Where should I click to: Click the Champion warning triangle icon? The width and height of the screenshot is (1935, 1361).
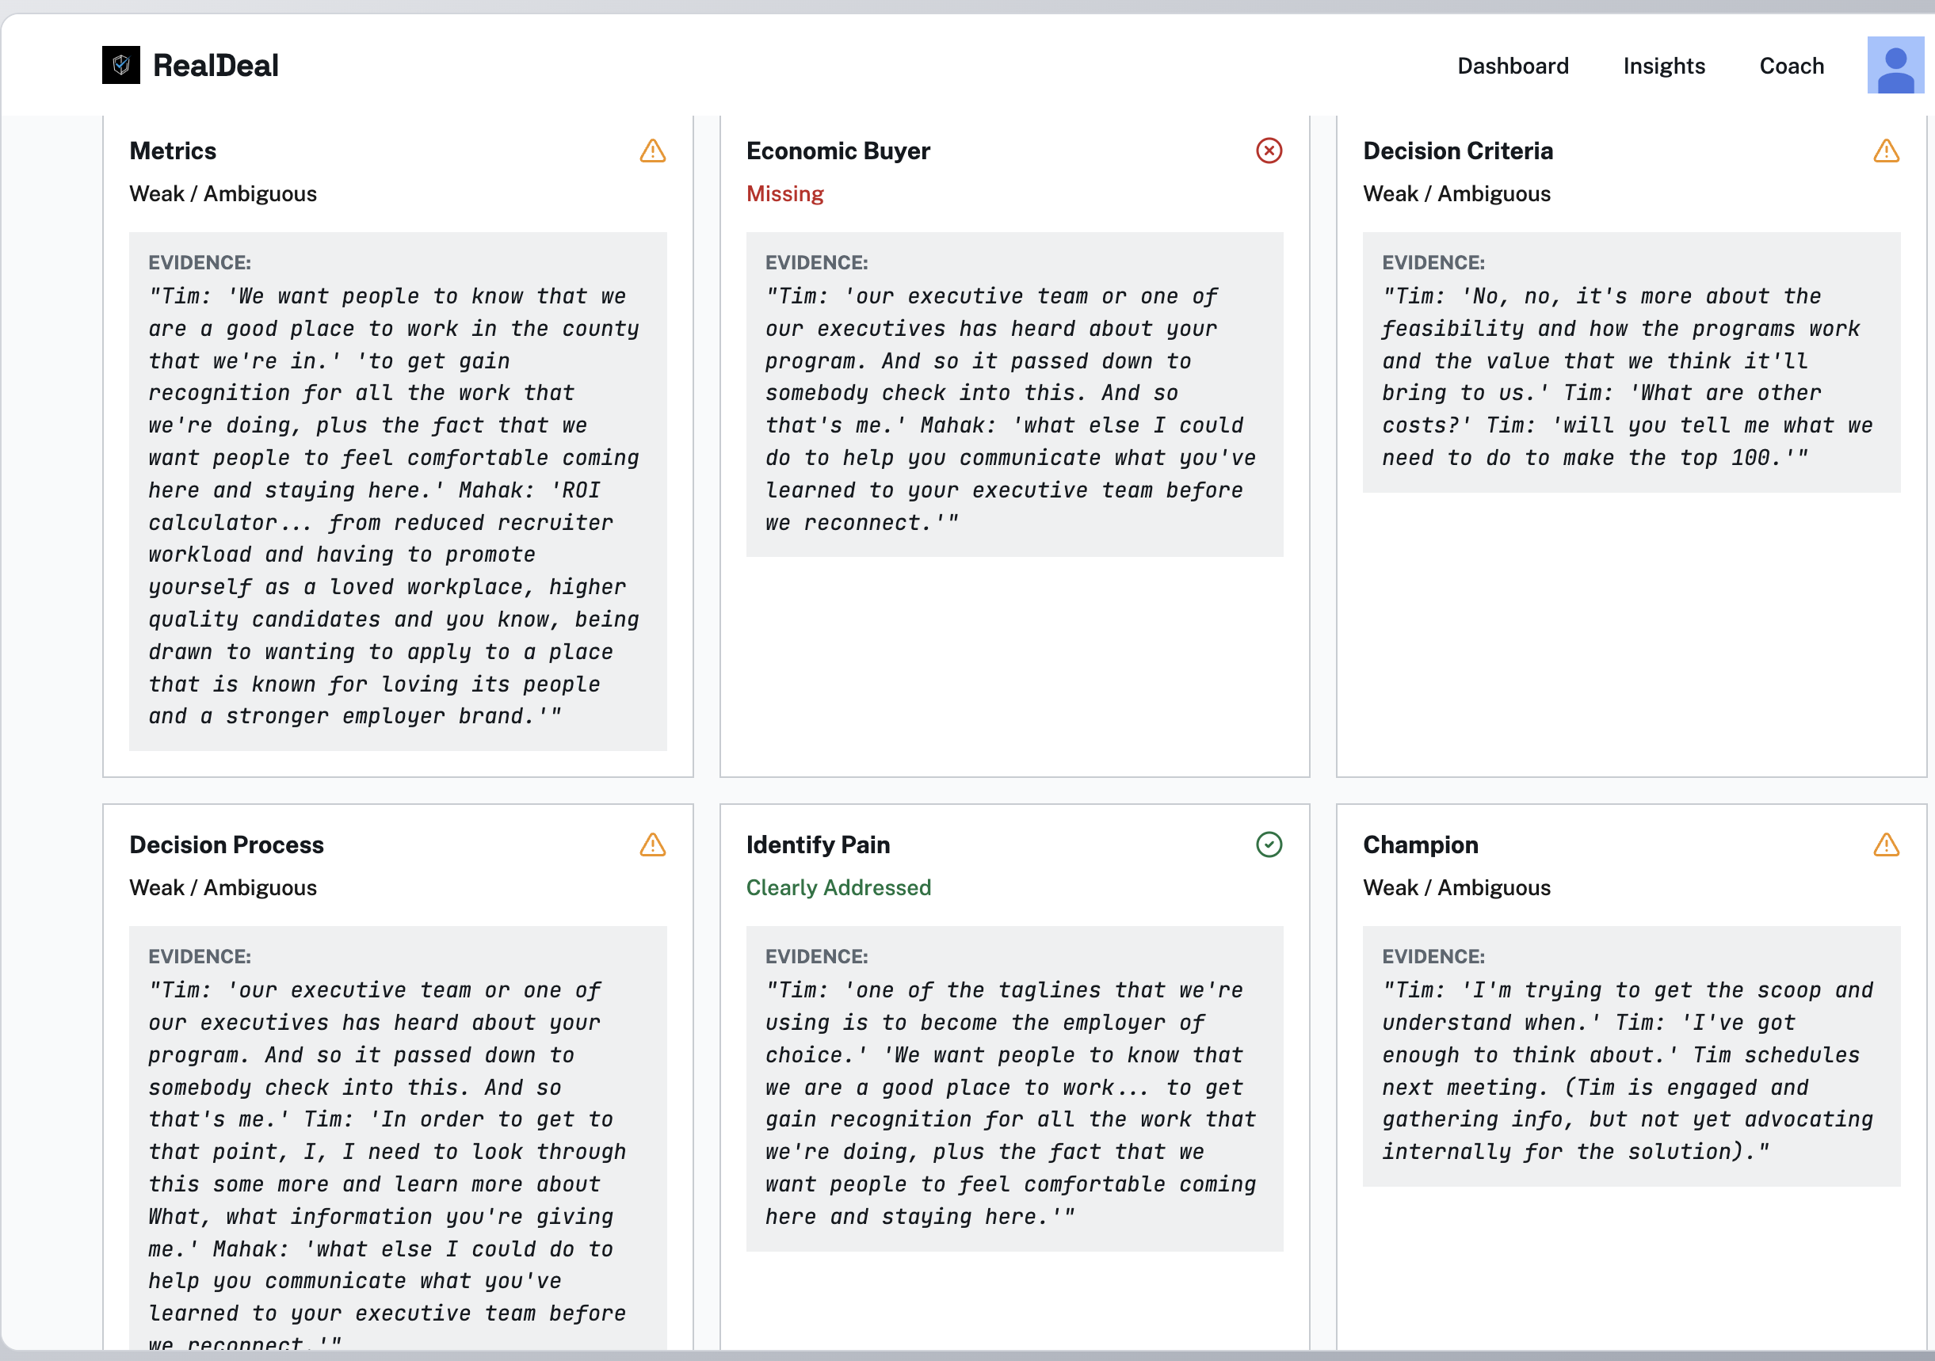coord(1886,844)
